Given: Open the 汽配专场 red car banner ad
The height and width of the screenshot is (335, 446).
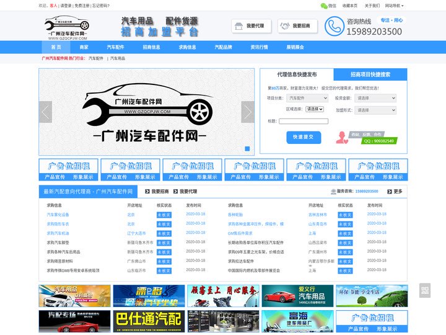Looking at the screenshot, I should tap(74, 321).
